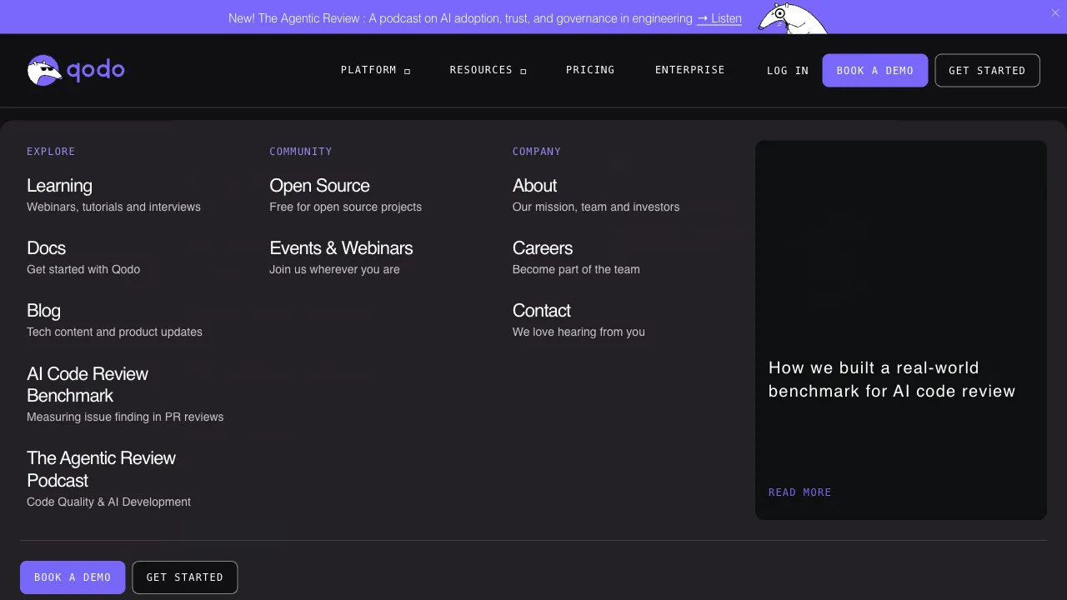The height and width of the screenshot is (600, 1067).
Task: Click the COMMUNITY section heading
Action: (x=301, y=152)
